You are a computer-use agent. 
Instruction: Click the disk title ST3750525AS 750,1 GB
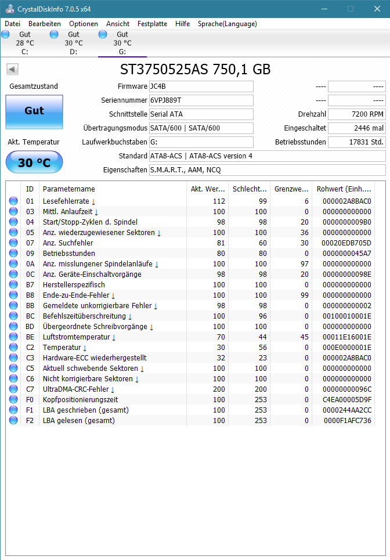tap(195, 69)
